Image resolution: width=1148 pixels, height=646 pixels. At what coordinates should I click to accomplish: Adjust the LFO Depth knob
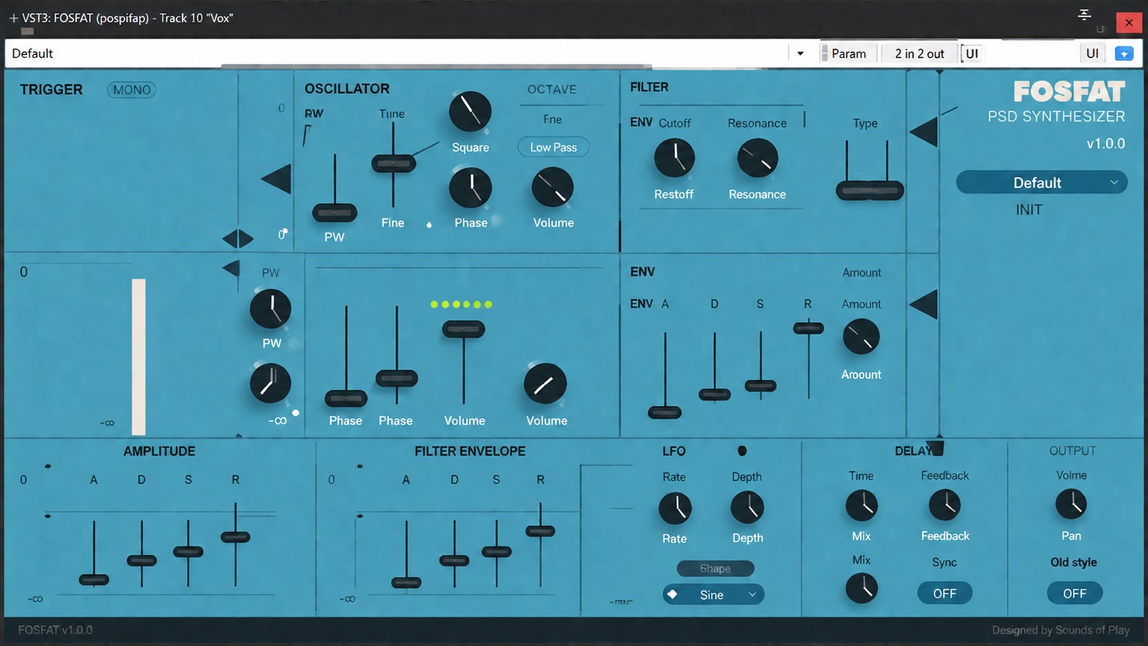747,508
